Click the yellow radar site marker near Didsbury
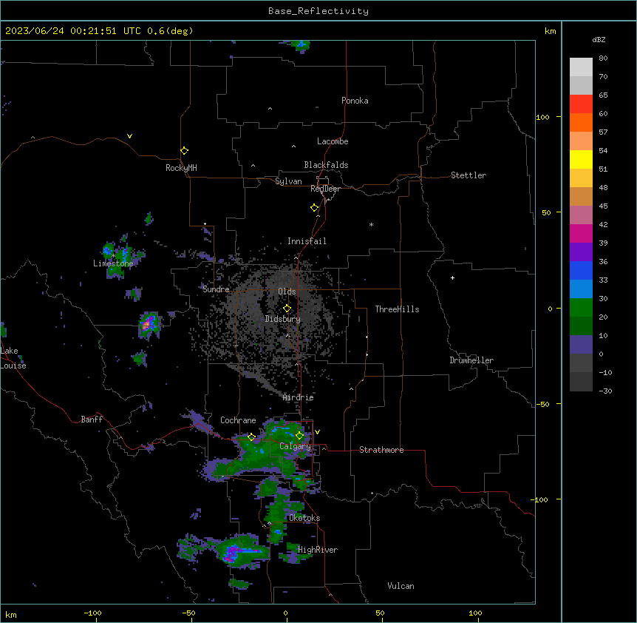The width and height of the screenshot is (637, 623). [x=287, y=309]
